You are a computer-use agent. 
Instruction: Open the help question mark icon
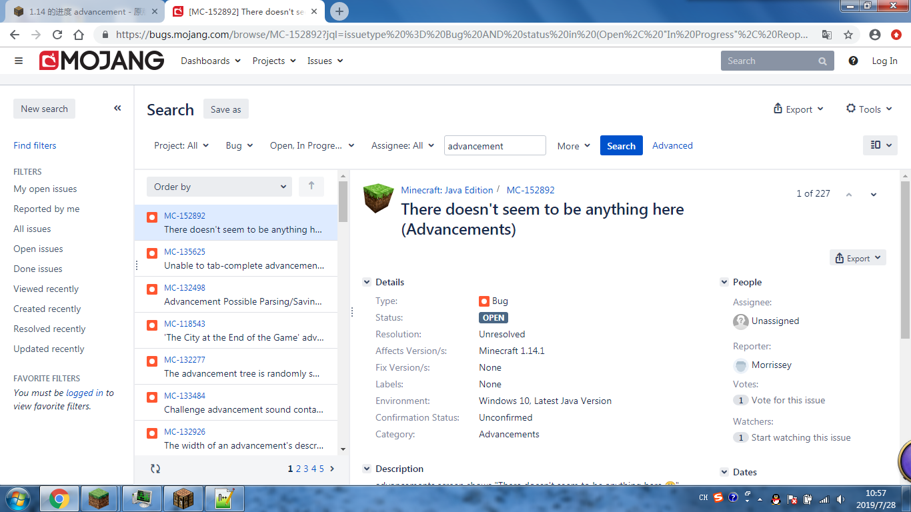pyautogui.click(x=853, y=61)
